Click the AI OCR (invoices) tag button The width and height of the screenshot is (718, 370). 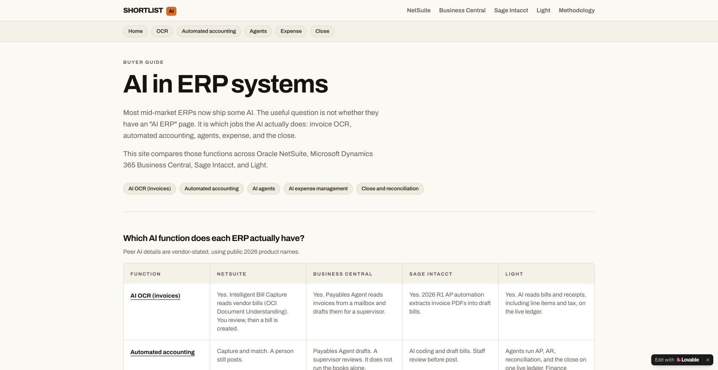point(150,188)
